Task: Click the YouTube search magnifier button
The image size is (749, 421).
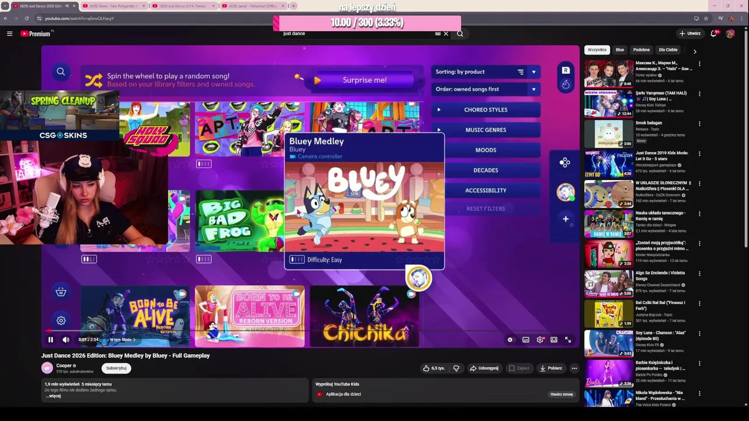Action: coord(460,33)
